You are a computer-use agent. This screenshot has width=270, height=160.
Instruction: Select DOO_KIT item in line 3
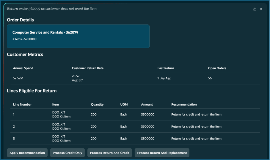(x=59, y=137)
